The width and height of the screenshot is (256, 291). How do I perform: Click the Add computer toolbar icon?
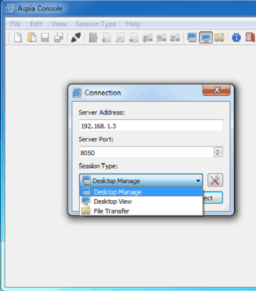pos(147,38)
